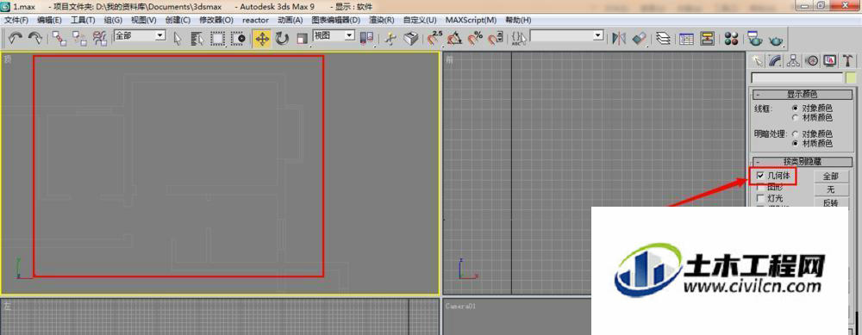Switch to the Display command panel tab

point(829,60)
